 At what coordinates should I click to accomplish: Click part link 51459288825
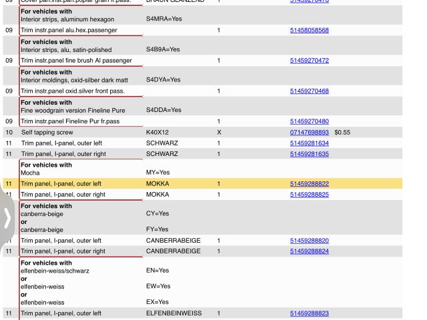click(309, 195)
